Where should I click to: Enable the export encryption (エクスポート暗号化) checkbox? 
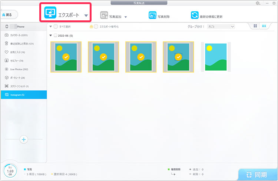(x=96, y=27)
